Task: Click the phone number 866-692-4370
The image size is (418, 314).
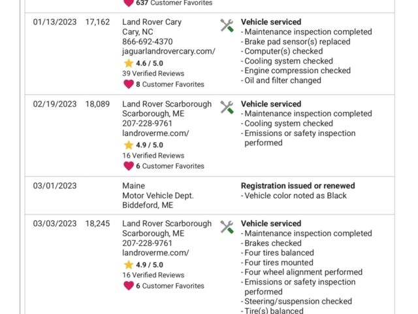Action: pyautogui.click(x=148, y=42)
